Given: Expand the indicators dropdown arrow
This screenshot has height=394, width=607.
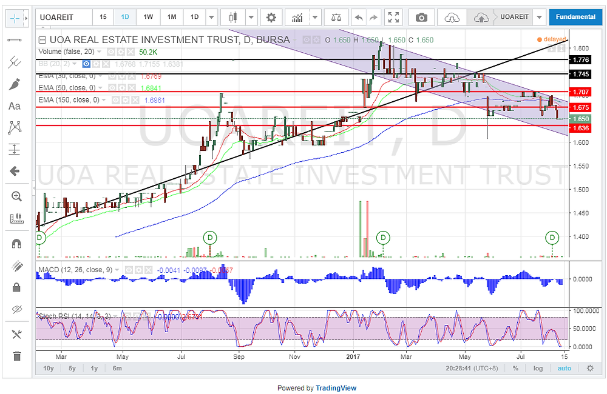Looking at the screenshot, I should point(315,18).
